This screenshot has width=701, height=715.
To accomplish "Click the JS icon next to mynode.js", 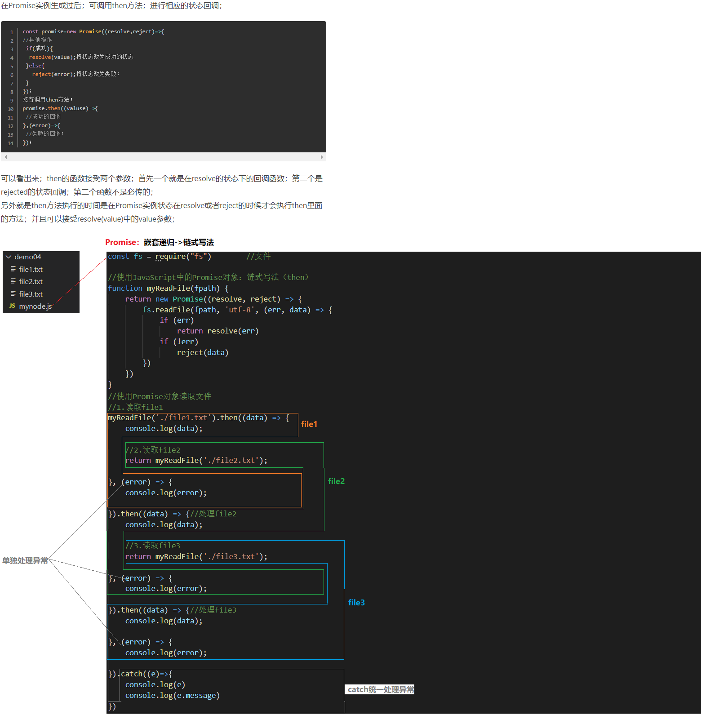I will coord(12,306).
